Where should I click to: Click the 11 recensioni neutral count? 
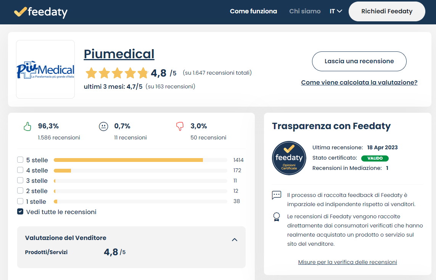pyautogui.click(x=130, y=138)
